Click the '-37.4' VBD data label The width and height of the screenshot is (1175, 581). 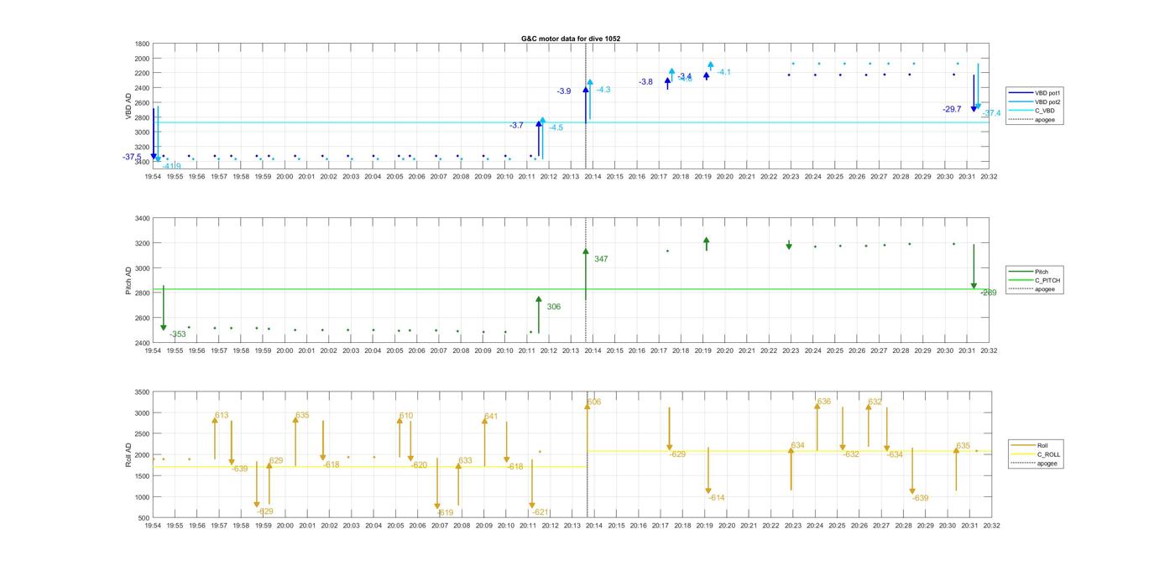(x=991, y=113)
